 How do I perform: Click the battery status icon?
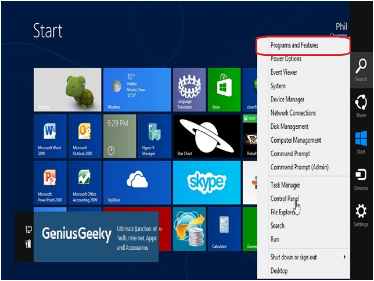28,243
